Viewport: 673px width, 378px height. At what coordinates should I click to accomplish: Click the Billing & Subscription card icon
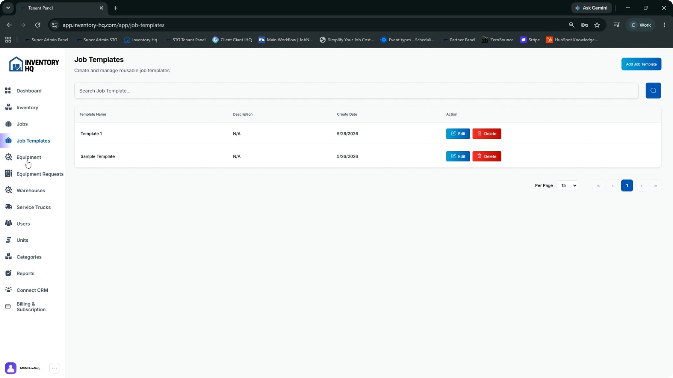pyautogui.click(x=8, y=307)
